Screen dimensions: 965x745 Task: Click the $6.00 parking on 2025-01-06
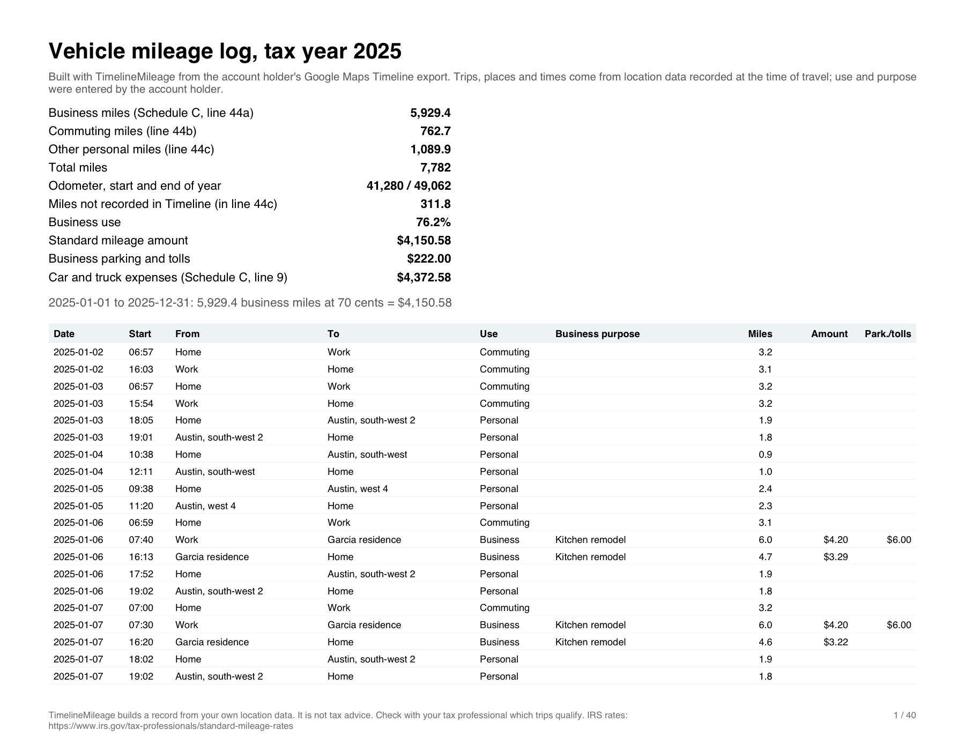point(899,540)
